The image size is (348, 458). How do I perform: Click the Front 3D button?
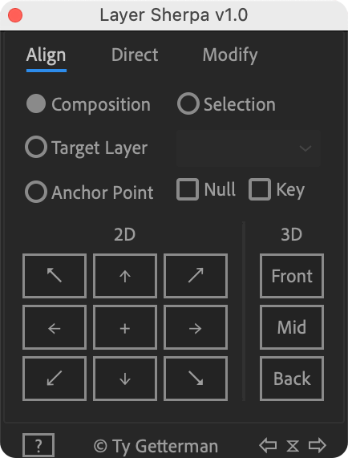tap(292, 276)
